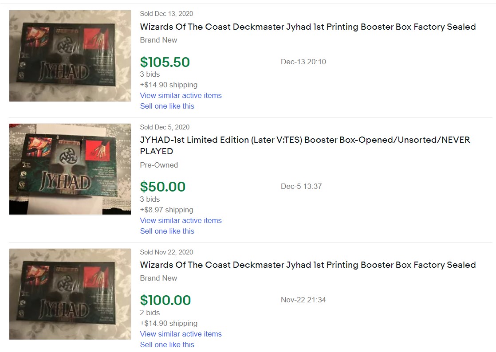View similar active items for the $105.50 listing
Image resolution: width=496 pixels, height=352 pixels.
pos(181,95)
